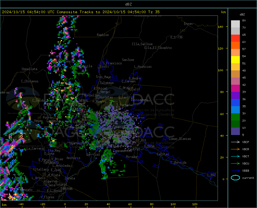Click the 'L_Vegas' map label
The width and height of the screenshot is (257, 208).
[37, 121]
